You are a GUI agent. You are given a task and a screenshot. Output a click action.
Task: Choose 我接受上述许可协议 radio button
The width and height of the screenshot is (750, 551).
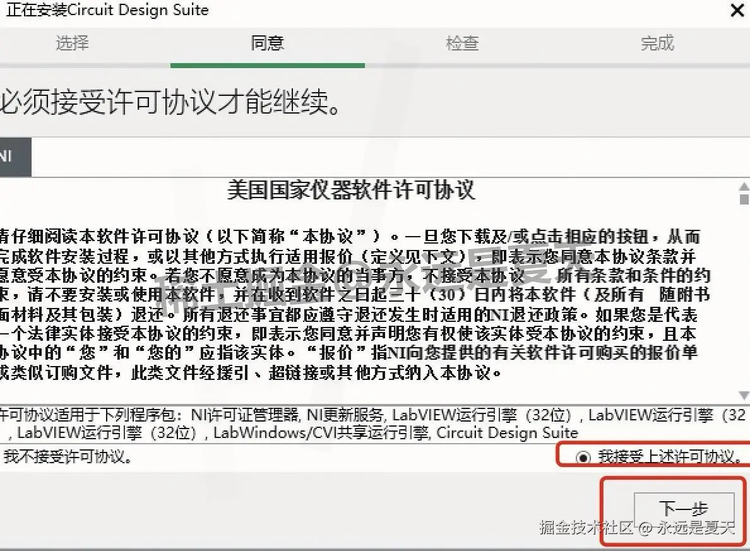tap(583, 457)
